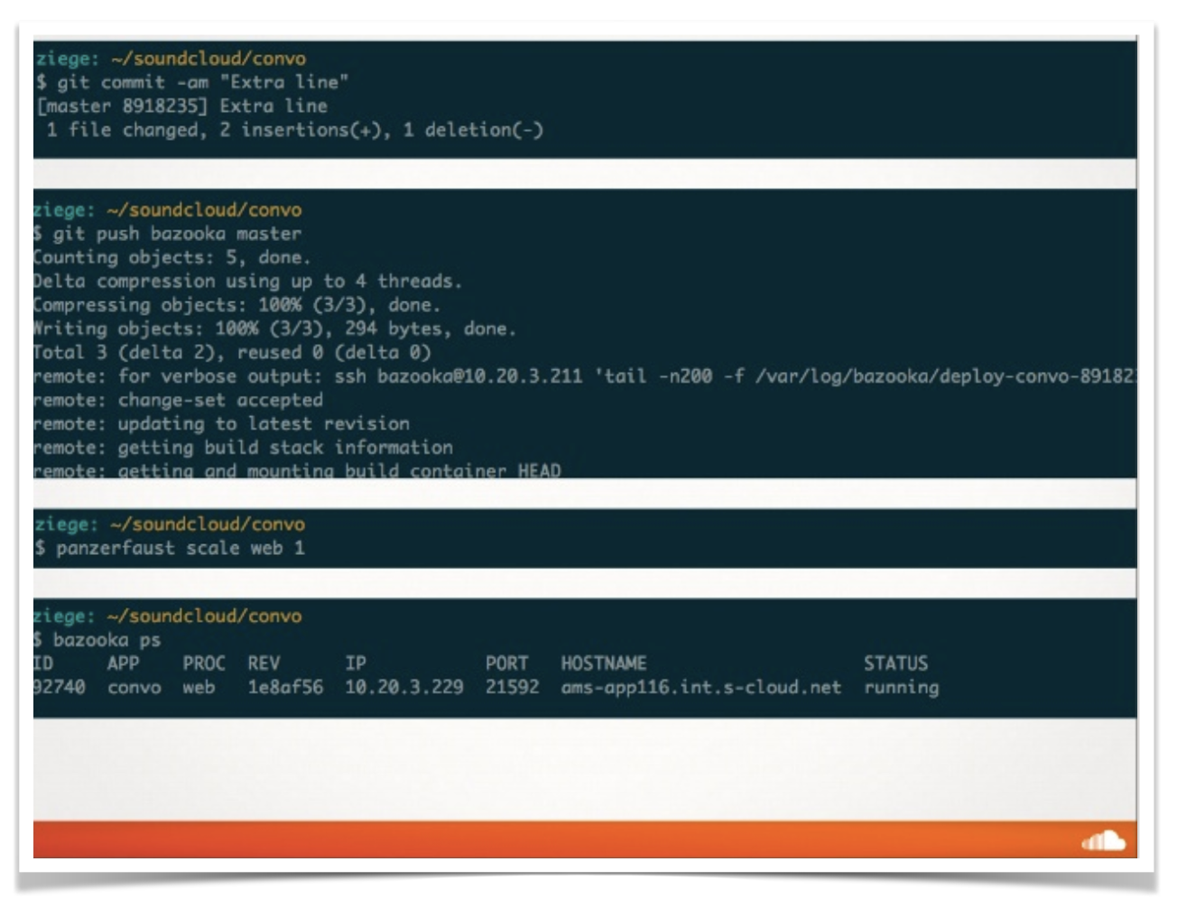
Task: Select port value 21592
Action: pyautogui.click(x=512, y=687)
